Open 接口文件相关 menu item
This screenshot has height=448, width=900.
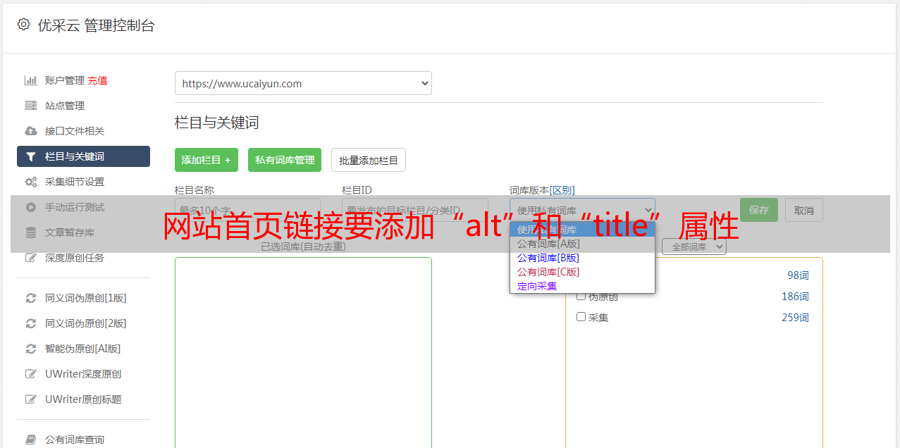75,131
